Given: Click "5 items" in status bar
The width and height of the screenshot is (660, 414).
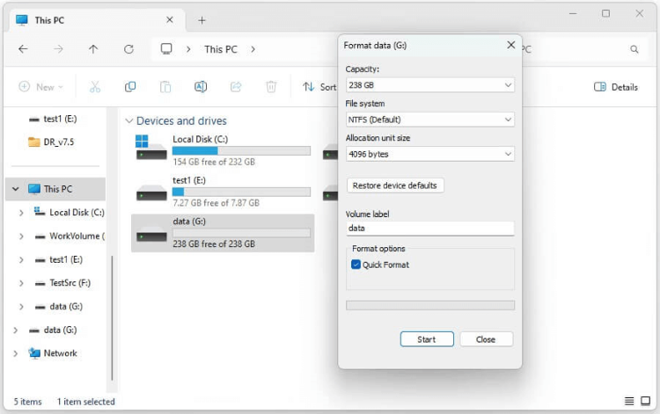Looking at the screenshot, I should (x=28, y=402).
